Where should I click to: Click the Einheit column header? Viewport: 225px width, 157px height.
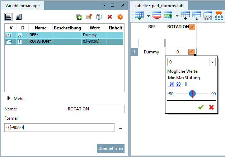[116, 28]
